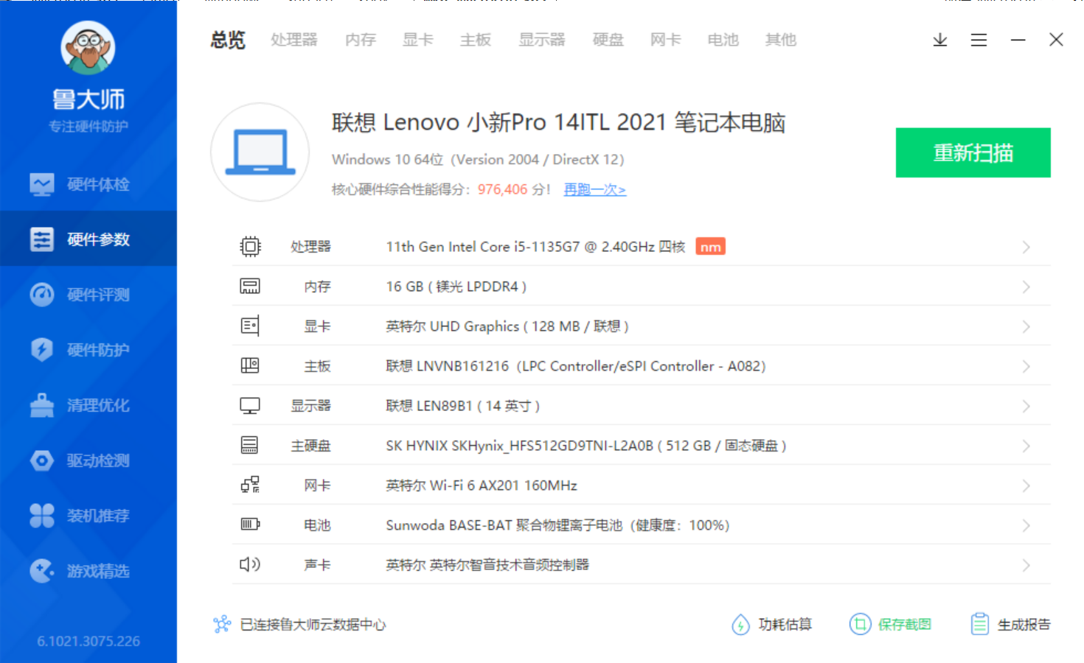Open 驱动检测 driver check
The image size is (1084, 663).
(88, 460)
